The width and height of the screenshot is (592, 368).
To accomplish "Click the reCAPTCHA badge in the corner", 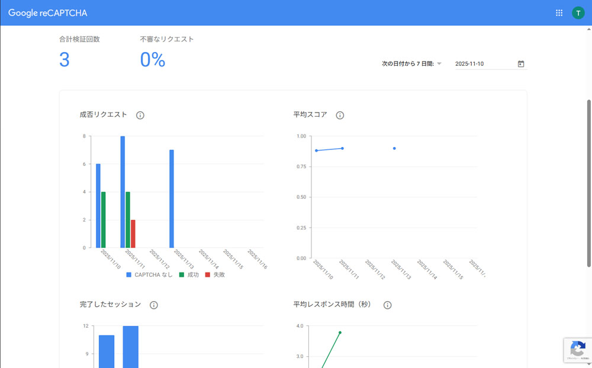I will (x=577, y=350).
